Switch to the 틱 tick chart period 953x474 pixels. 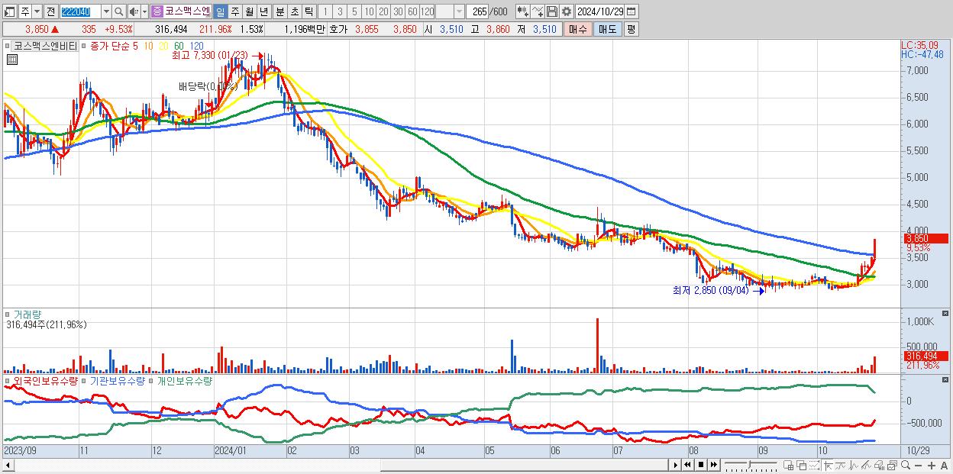308,11
